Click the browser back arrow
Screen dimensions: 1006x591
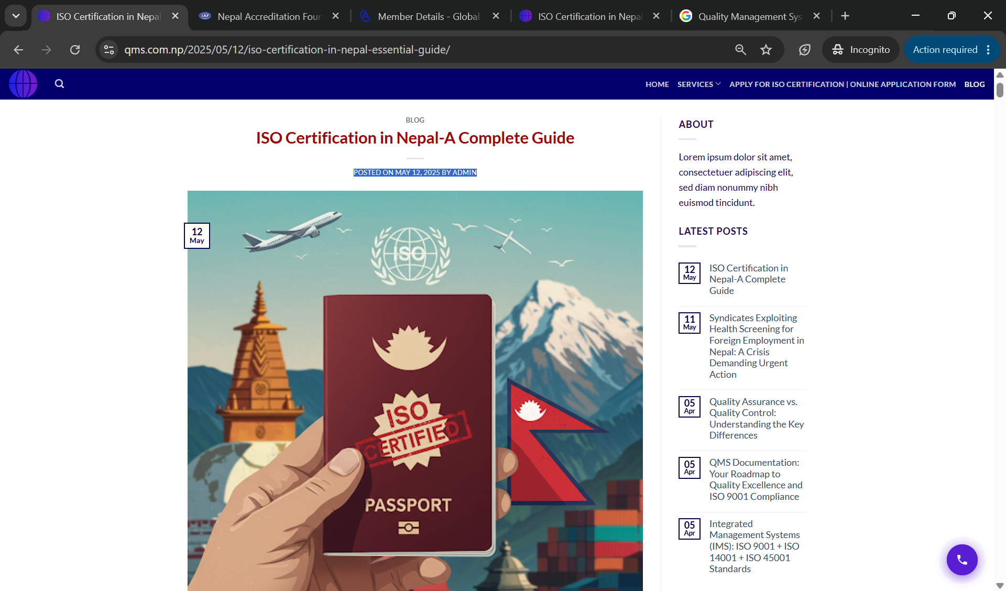(x=18, y=50)
